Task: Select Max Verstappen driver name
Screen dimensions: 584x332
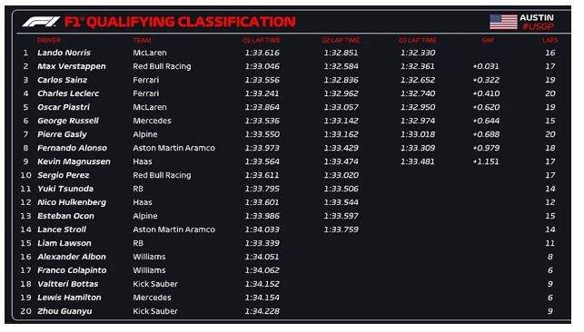Action: 72,66
